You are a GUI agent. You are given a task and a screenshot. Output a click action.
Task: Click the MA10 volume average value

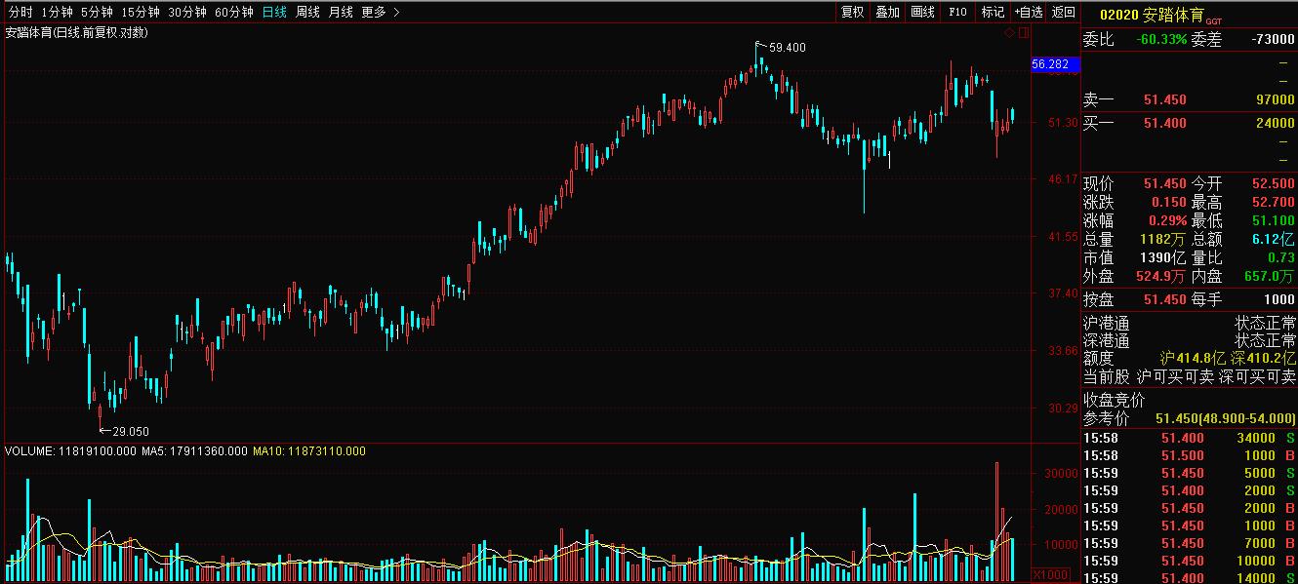tap(309, 451)
